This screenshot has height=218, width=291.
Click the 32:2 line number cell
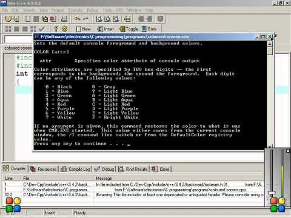(x=8, y=195)
